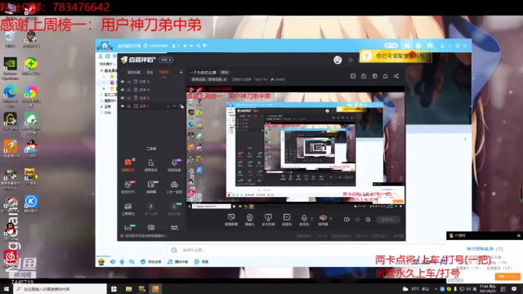Edit the stream category with pencil
523x294 pixels.
(x=225, y=79)
